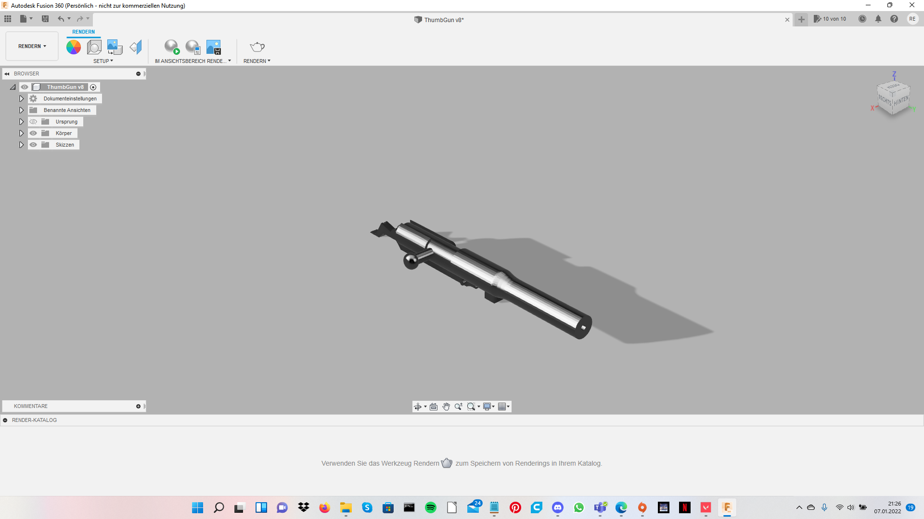Click the Scene Settings icon
The height and width of the screenshot is (519, 924).
94,47
